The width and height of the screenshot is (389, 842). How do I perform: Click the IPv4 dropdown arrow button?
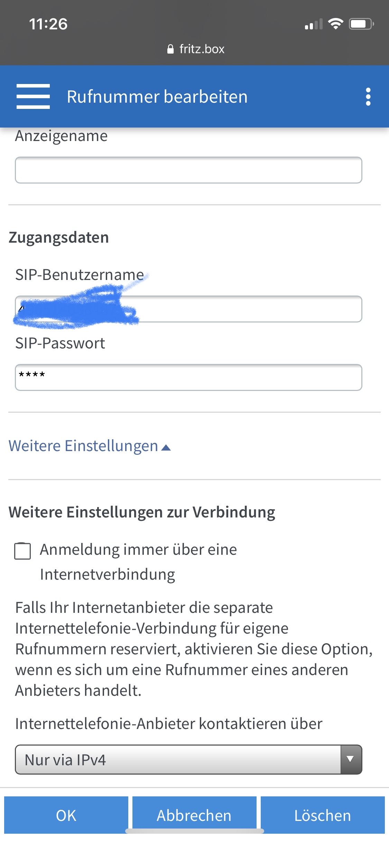point(351,759)
